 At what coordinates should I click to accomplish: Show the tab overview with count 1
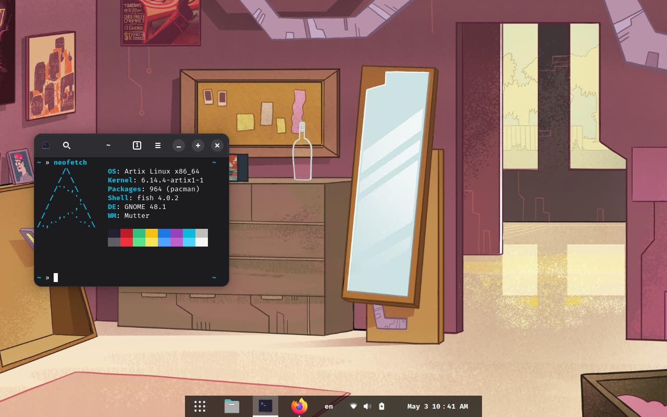[137, 145]
